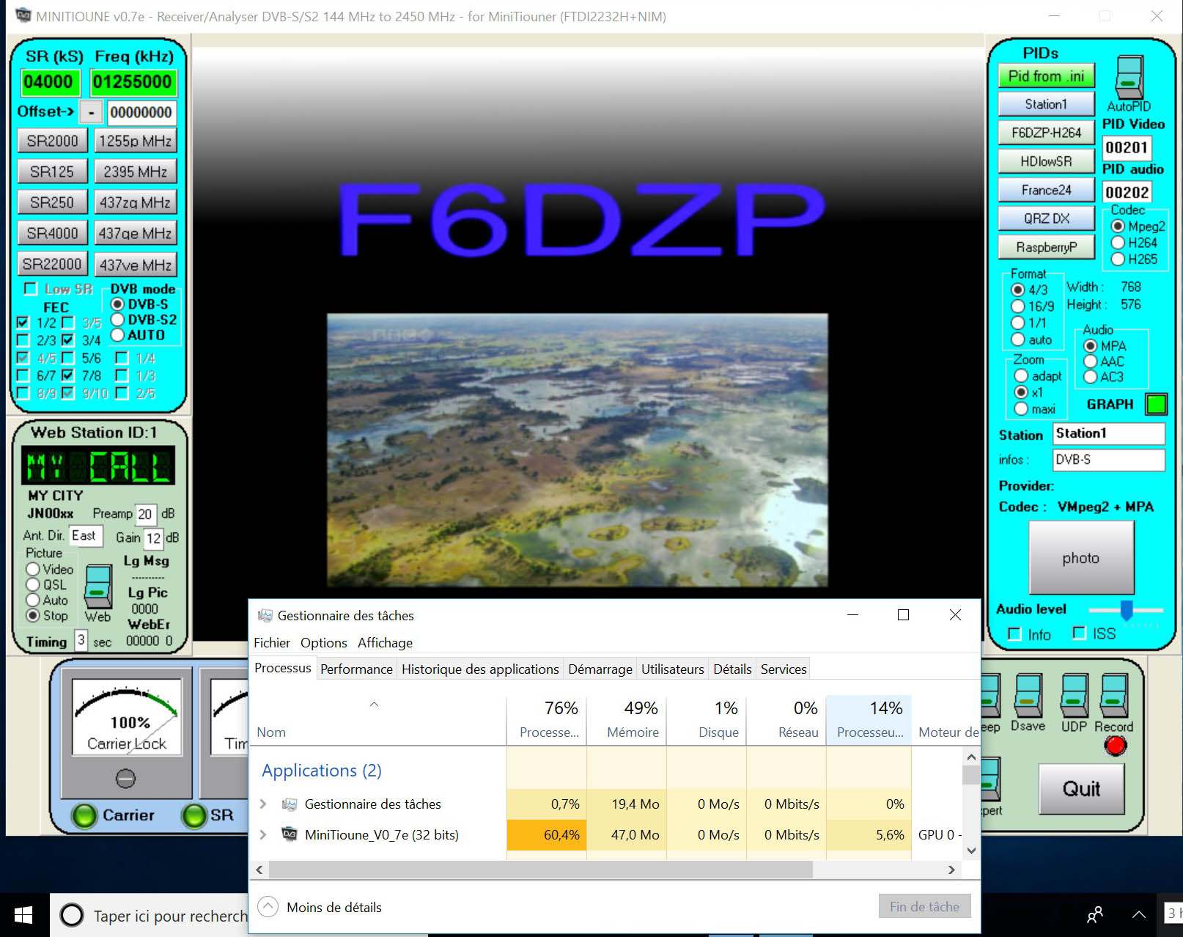Click the Freq (kHz) field 01255000

(132, 81)
